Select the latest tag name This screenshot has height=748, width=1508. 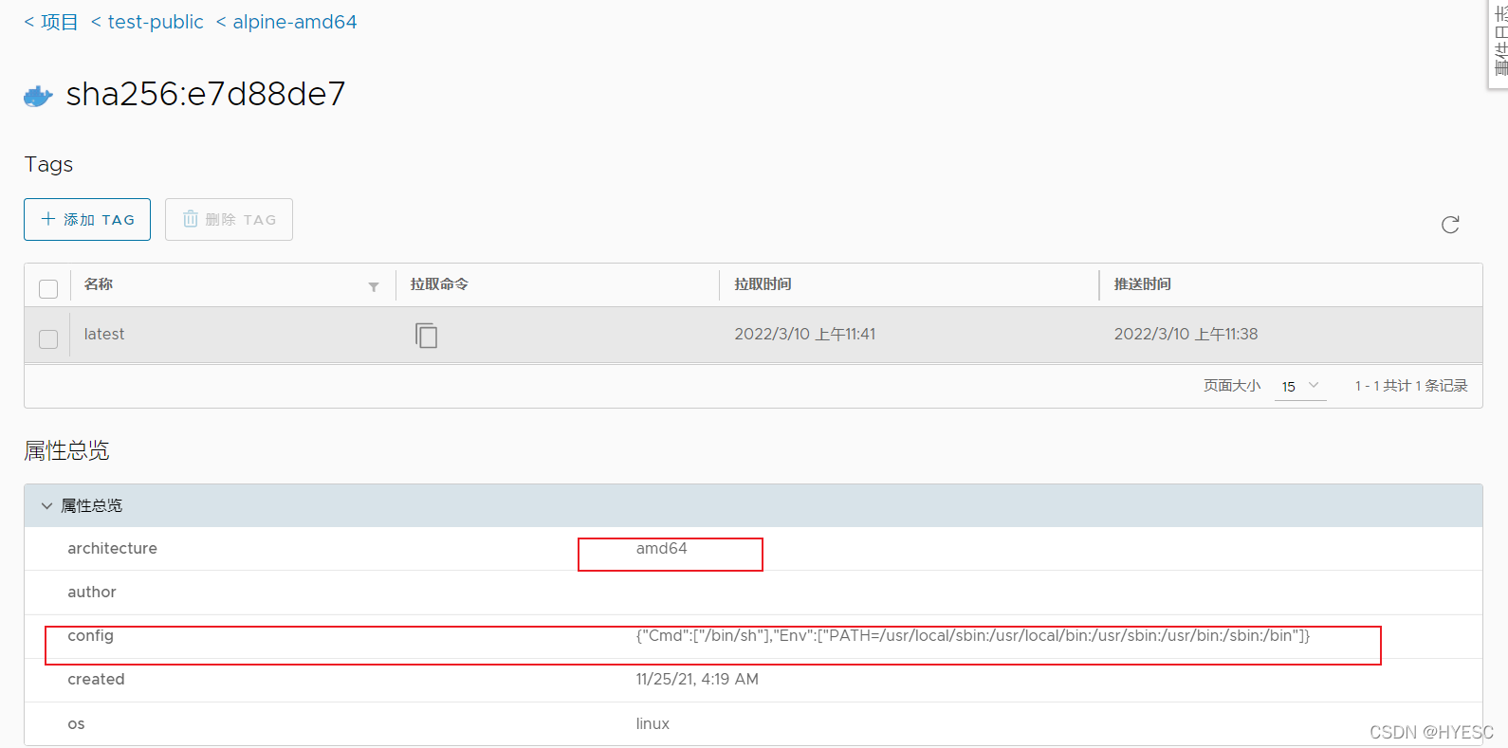click(x=104, y=334)
